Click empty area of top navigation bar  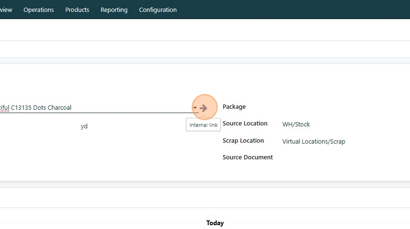coord(286,10)
